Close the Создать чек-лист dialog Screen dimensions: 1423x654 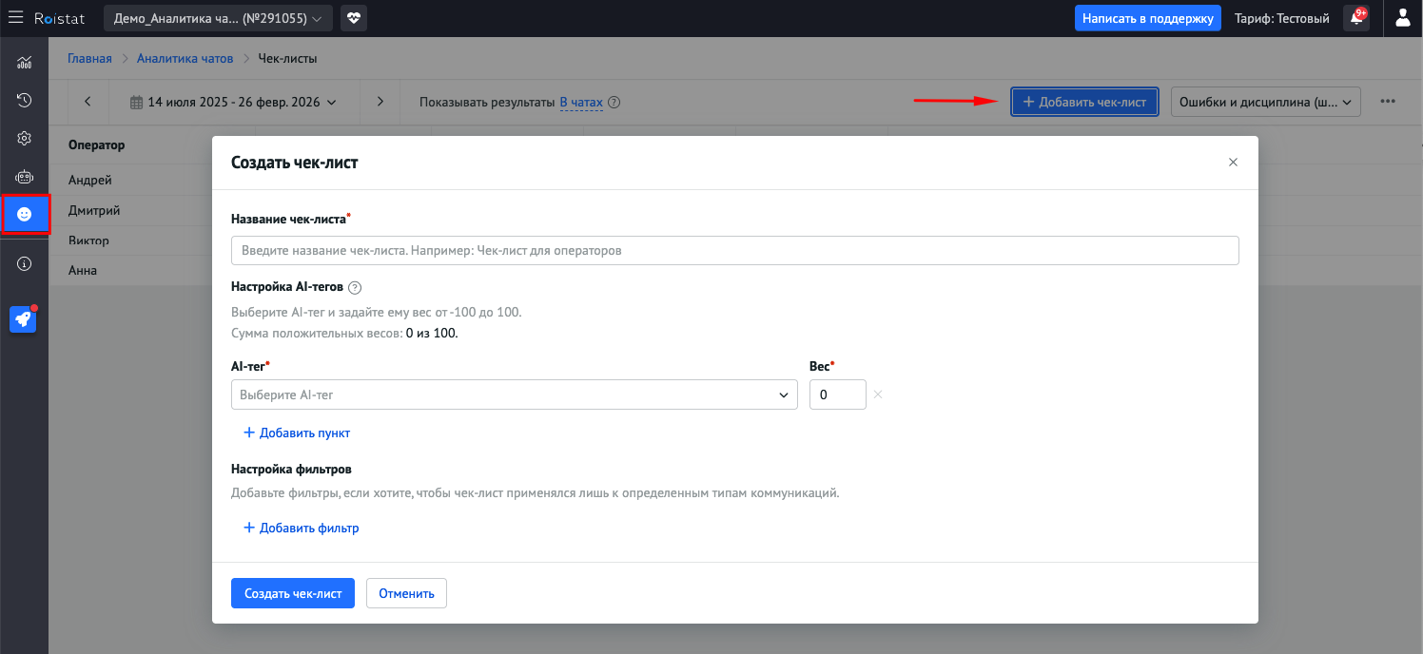[x=1233, y=163]
